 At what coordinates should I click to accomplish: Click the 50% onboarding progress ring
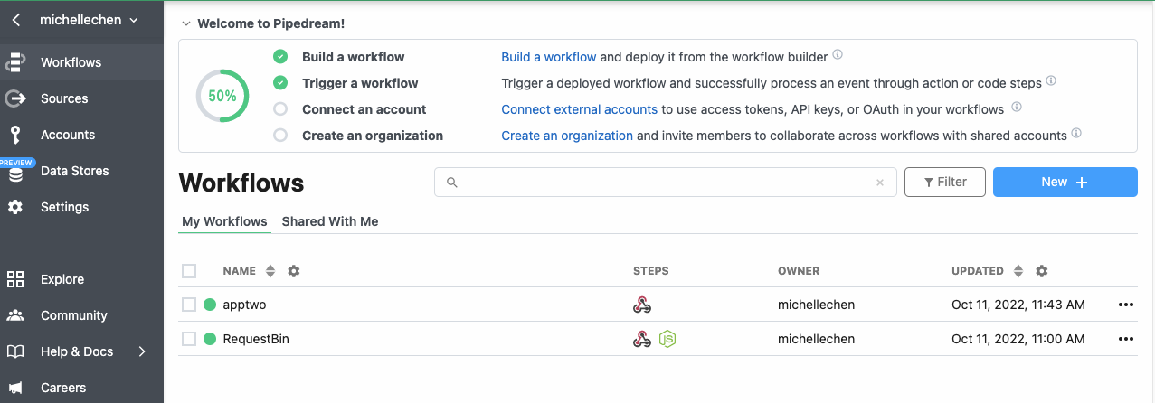click(x=222, y=96)
